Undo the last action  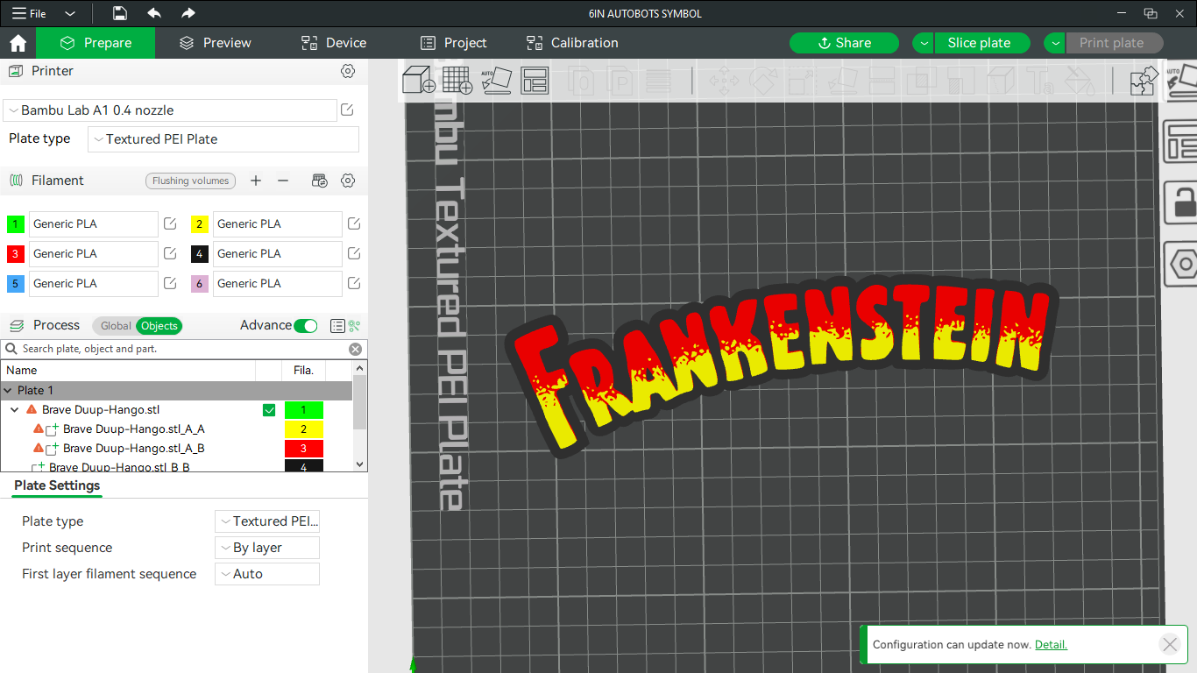tap(154, 13)
